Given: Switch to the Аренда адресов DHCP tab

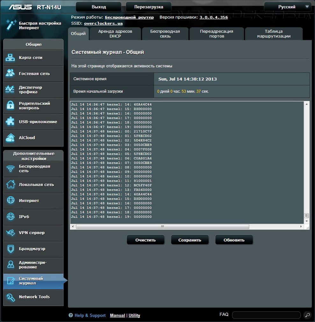Looking at the screenshot, I should coord(115,34).
